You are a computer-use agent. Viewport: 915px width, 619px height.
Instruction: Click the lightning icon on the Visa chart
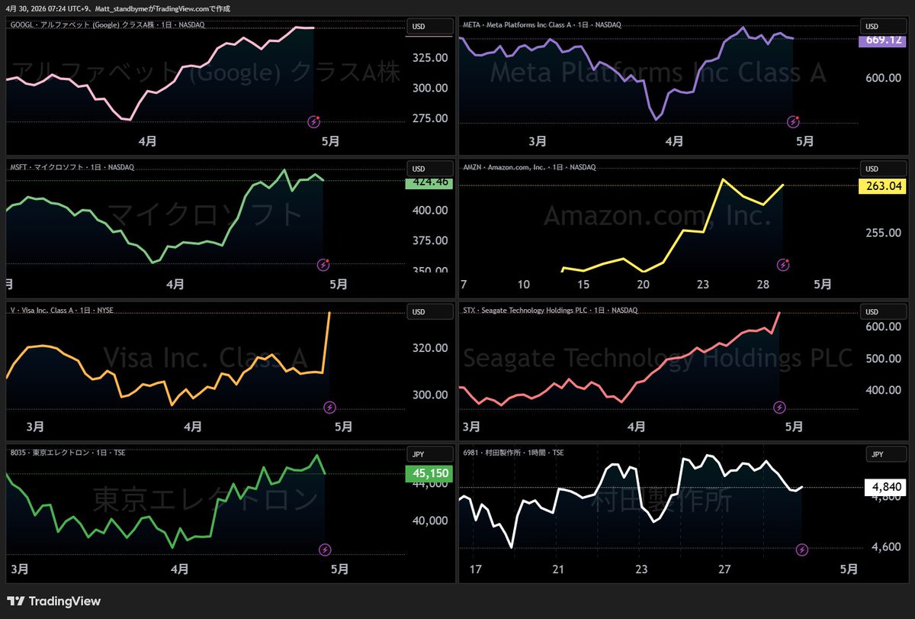[329, 407]
